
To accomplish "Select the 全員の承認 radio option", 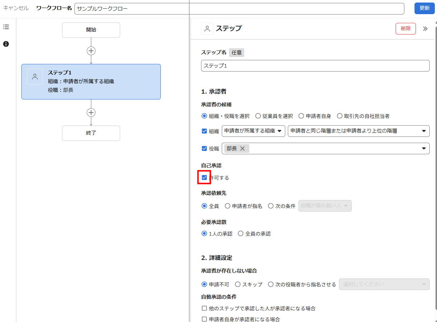I will tap(241, 234).
